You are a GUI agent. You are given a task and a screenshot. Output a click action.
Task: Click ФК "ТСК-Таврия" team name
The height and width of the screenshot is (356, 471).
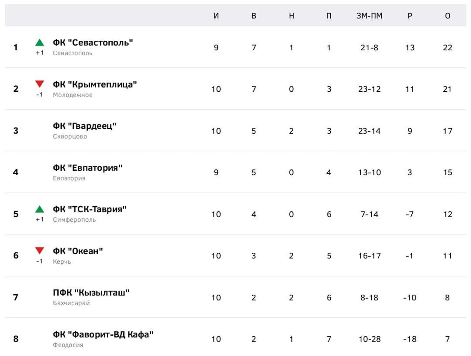[90, 209]
